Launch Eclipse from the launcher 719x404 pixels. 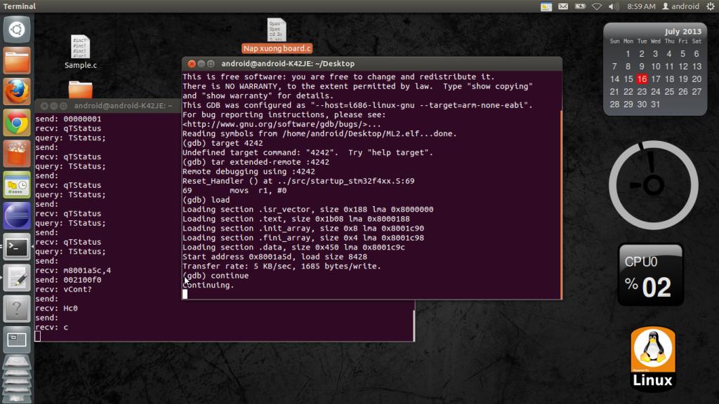[17, 216]
